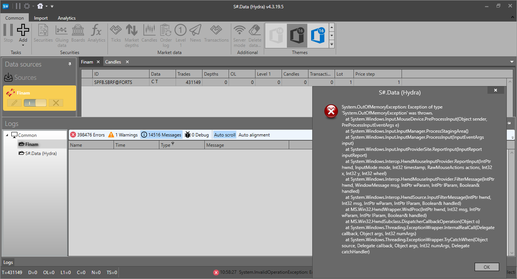Open Candles from the Market data group

pos(149,33)
